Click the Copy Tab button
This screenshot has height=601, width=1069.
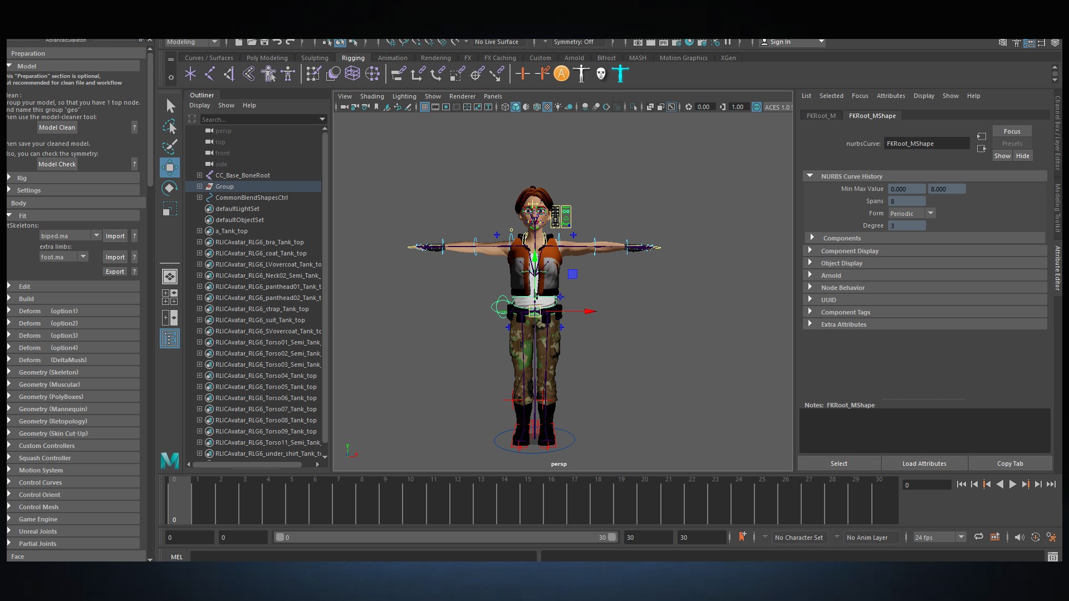[1010, 464]
